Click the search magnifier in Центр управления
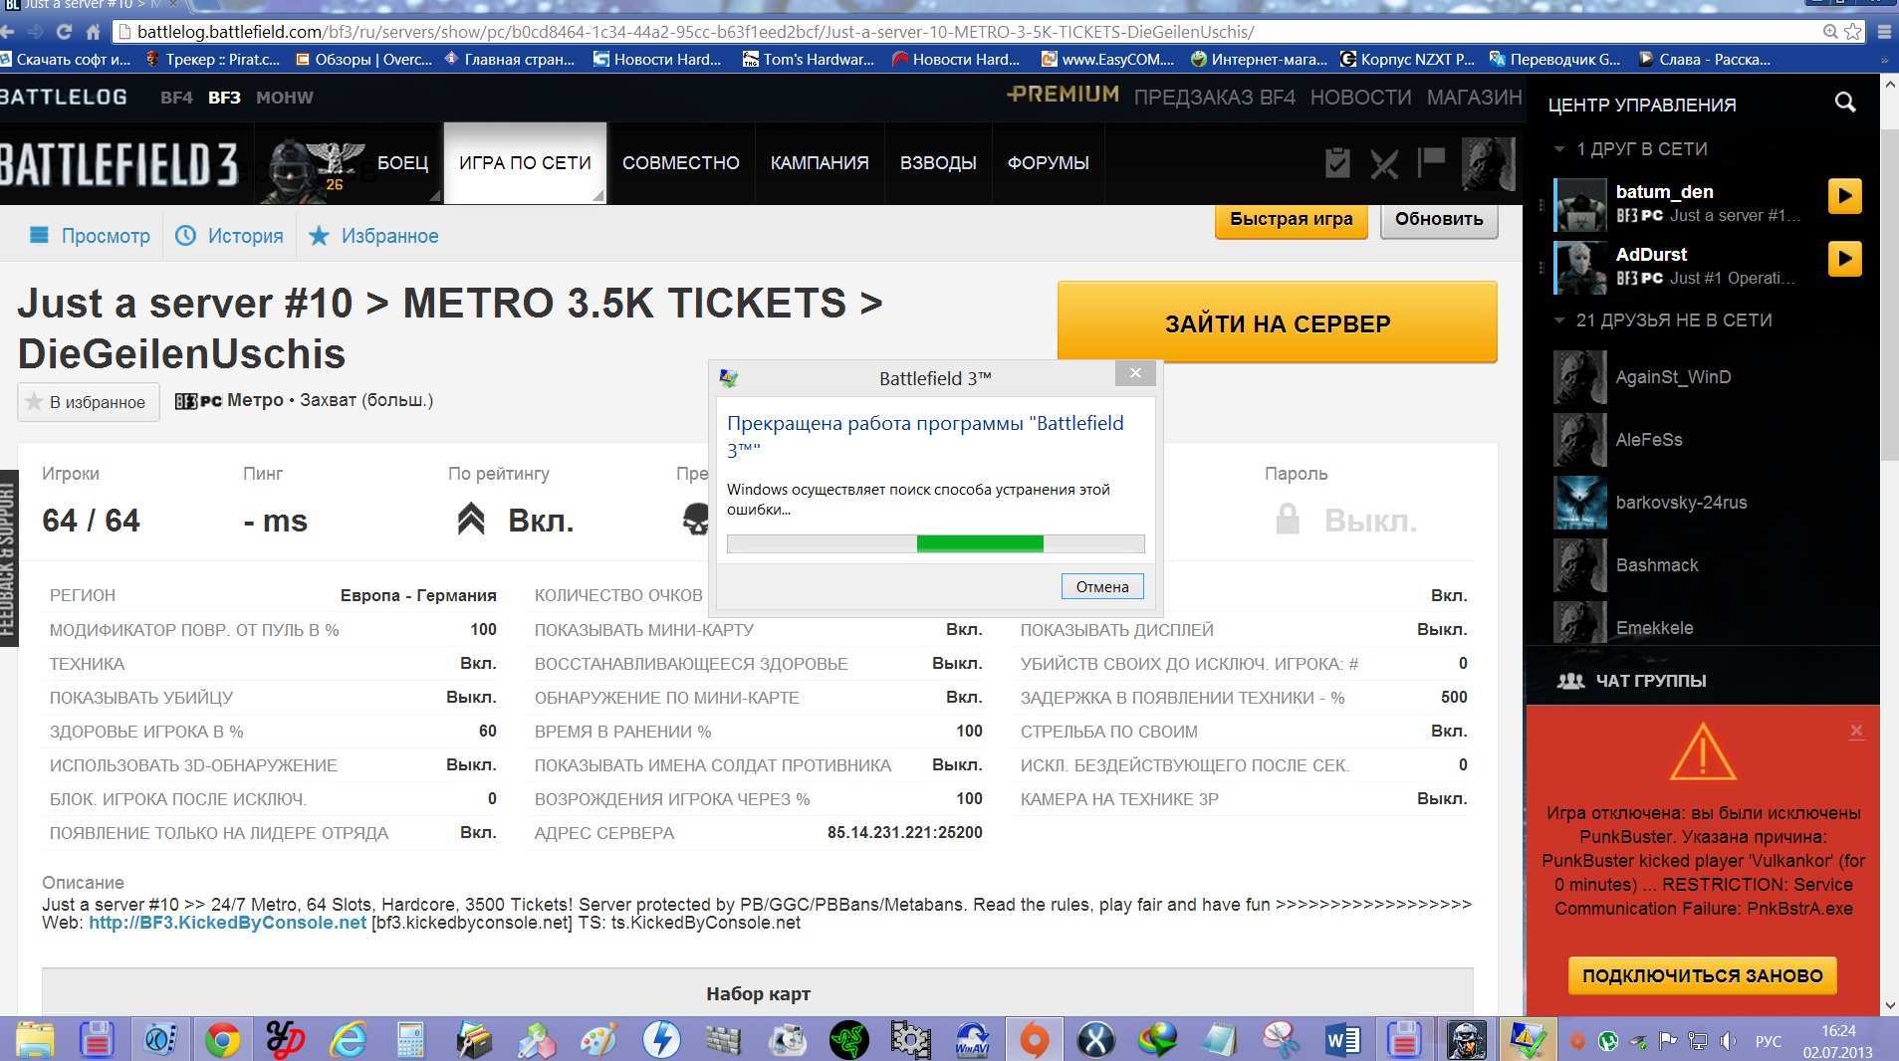1899x1061 pixels. point(1845,103)
